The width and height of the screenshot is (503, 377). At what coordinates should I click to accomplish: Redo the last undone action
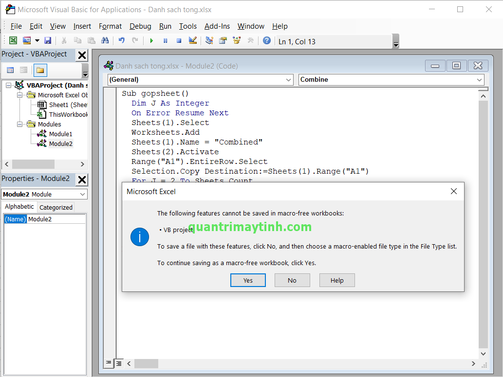pyautogui.click(x=135, y=40)
